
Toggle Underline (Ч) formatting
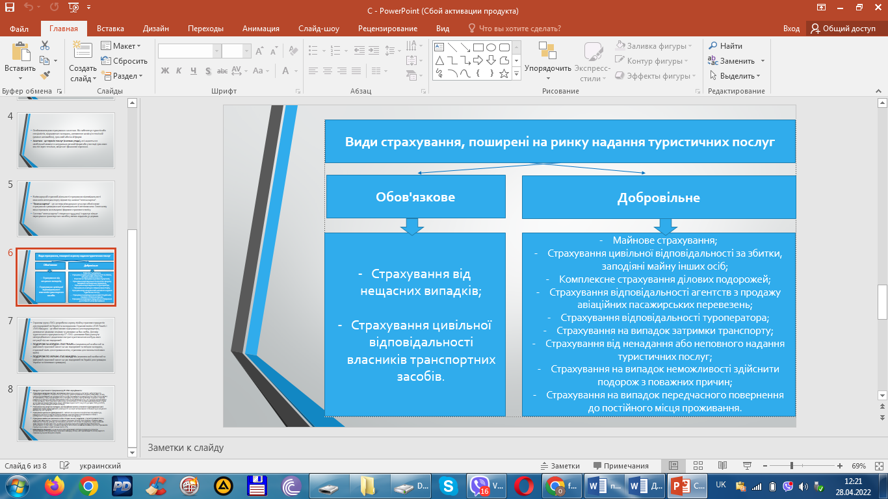pos(192,70)
